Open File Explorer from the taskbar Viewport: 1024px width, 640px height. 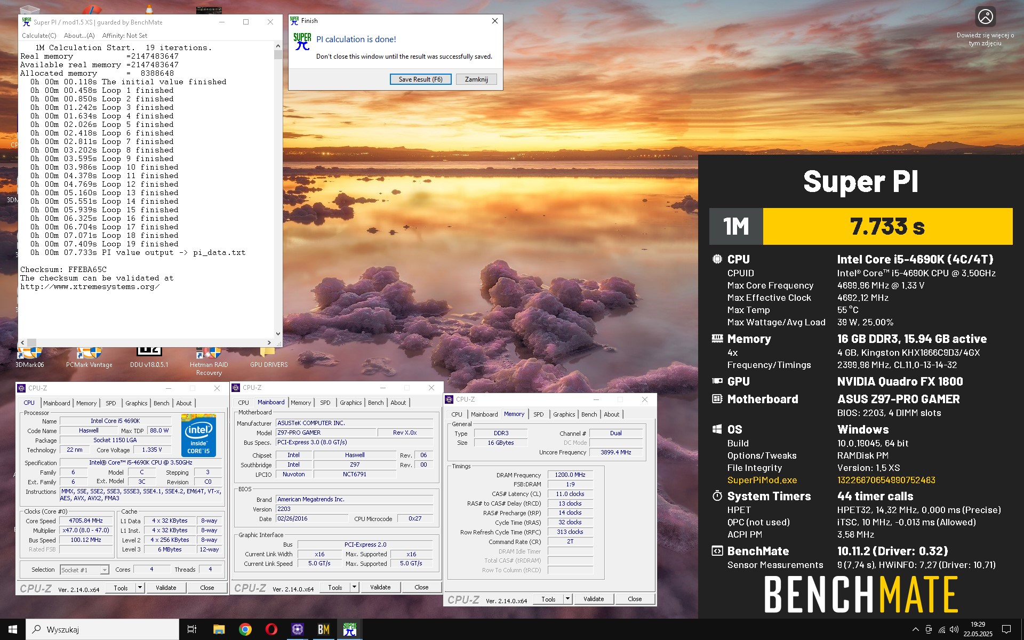[x=219, y=629]
